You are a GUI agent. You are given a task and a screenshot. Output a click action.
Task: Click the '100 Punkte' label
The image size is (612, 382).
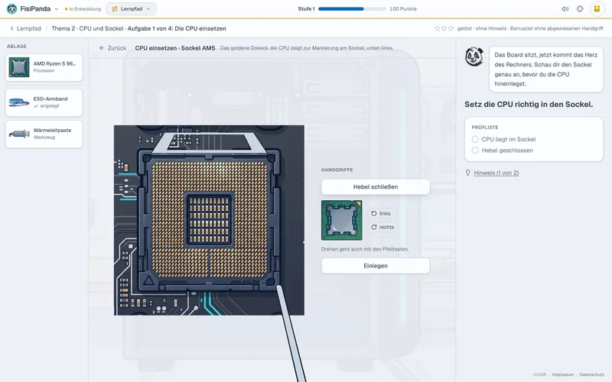pos(403,8)
